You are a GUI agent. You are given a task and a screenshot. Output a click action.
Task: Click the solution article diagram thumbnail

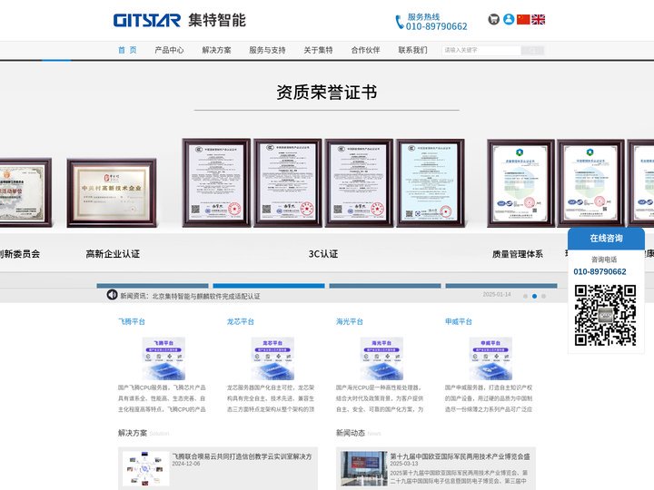click(x=146, y=469)
